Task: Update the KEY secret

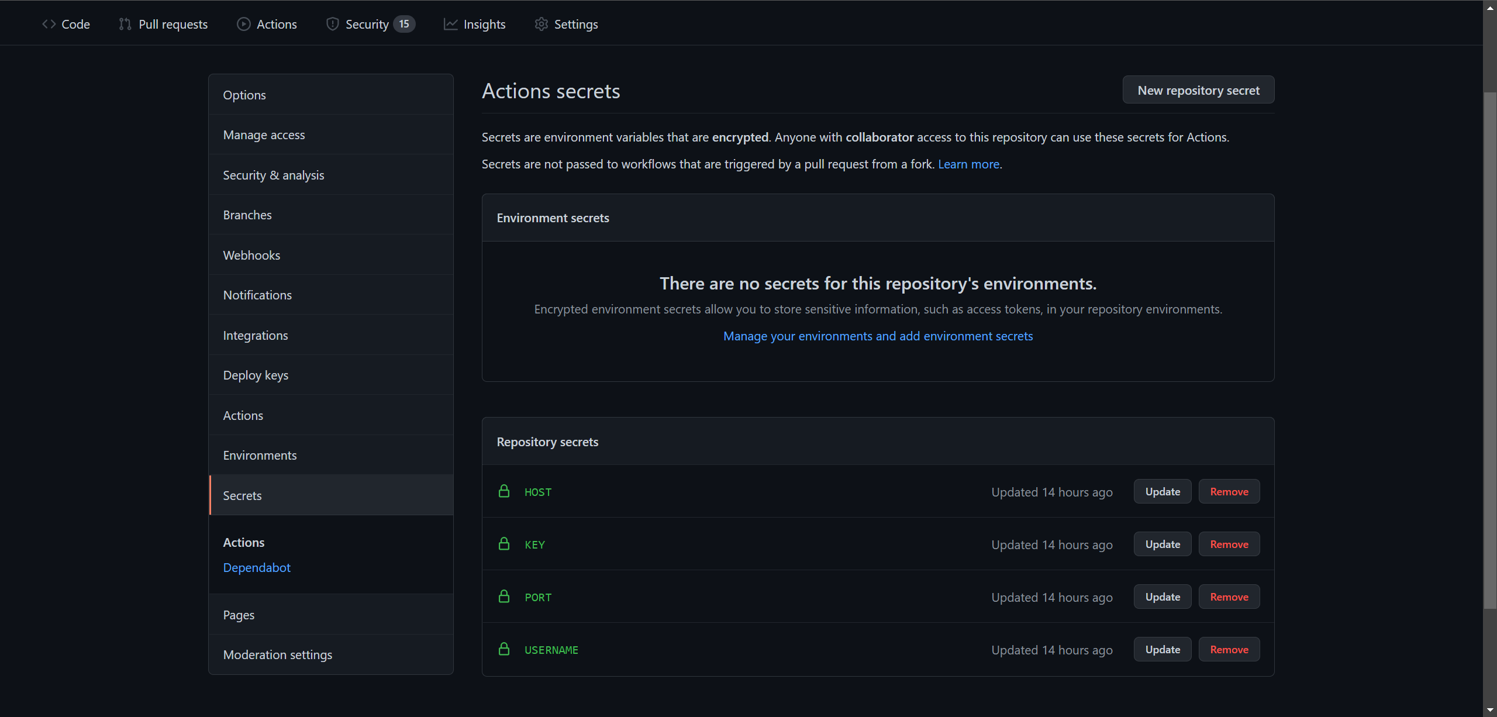Action: pyautogui.click(x=1163, y=544)
